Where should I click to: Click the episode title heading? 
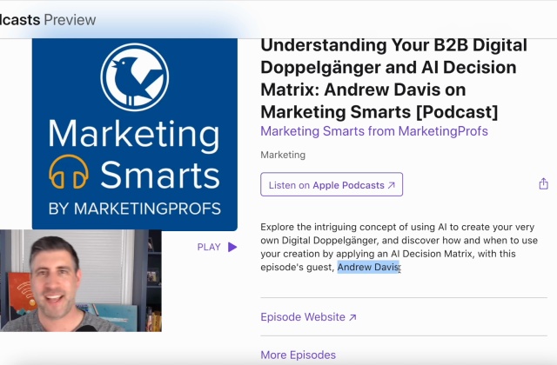coord(393,79)
